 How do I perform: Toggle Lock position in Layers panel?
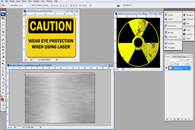coord(175,64)
